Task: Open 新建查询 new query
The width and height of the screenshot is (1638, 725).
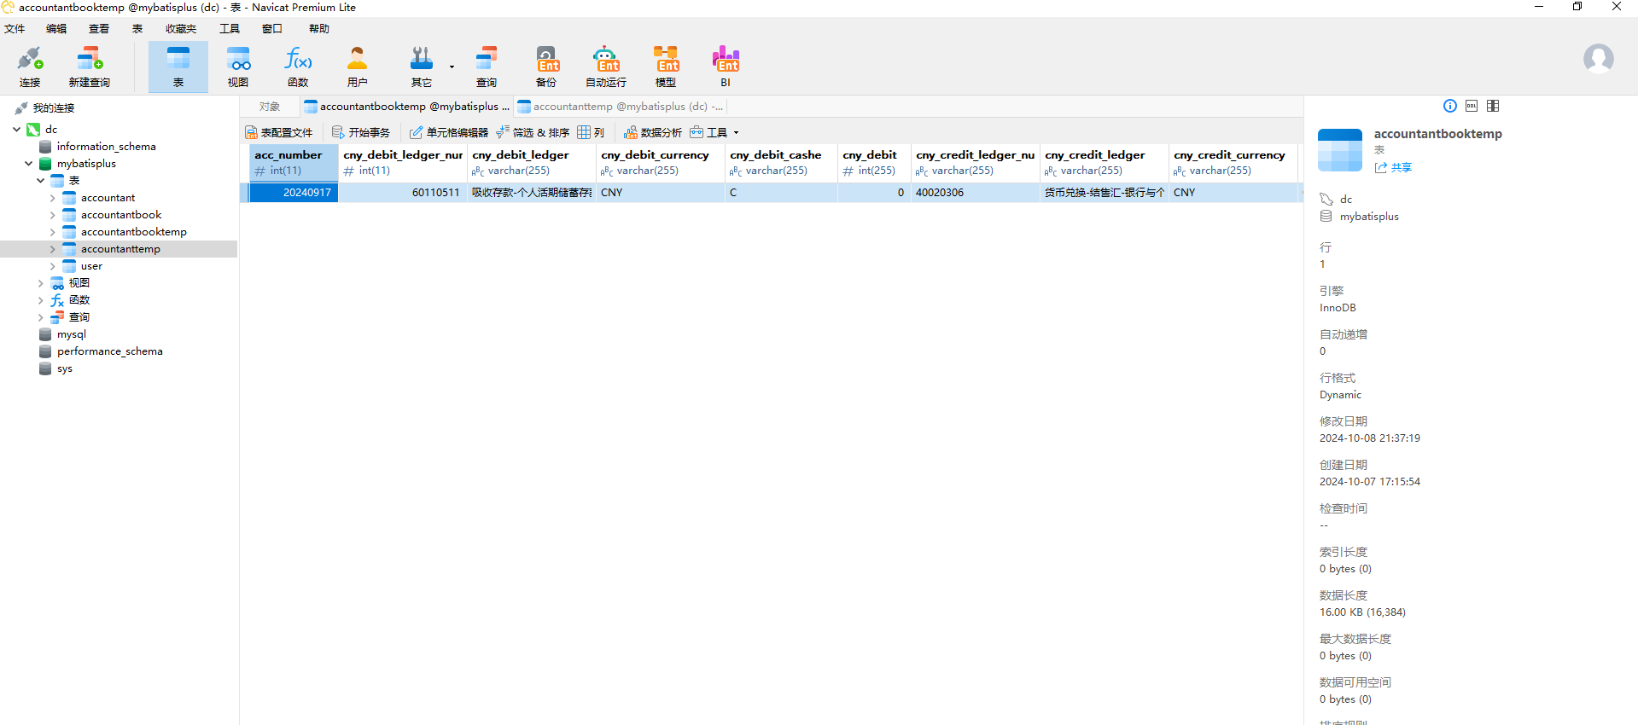Action: [90, 67]
